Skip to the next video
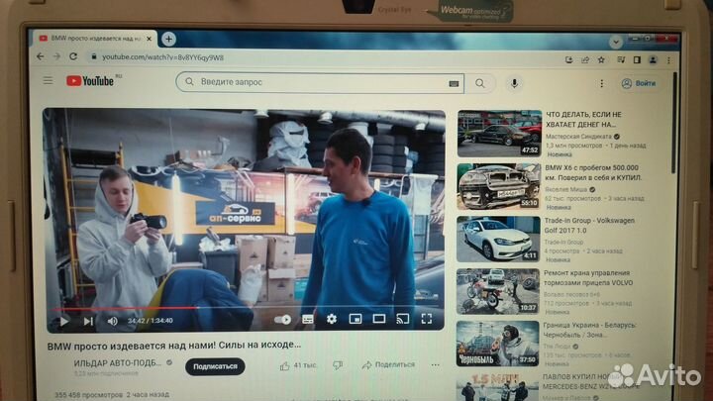Image resolution: width=713 pixels, height=401 pixels. coord(88,321)
